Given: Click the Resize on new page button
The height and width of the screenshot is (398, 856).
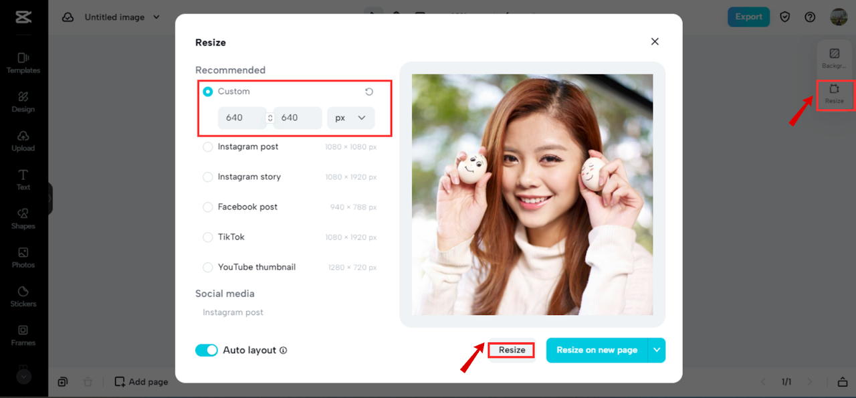Looking at the screenshot, I should [597, 350].
